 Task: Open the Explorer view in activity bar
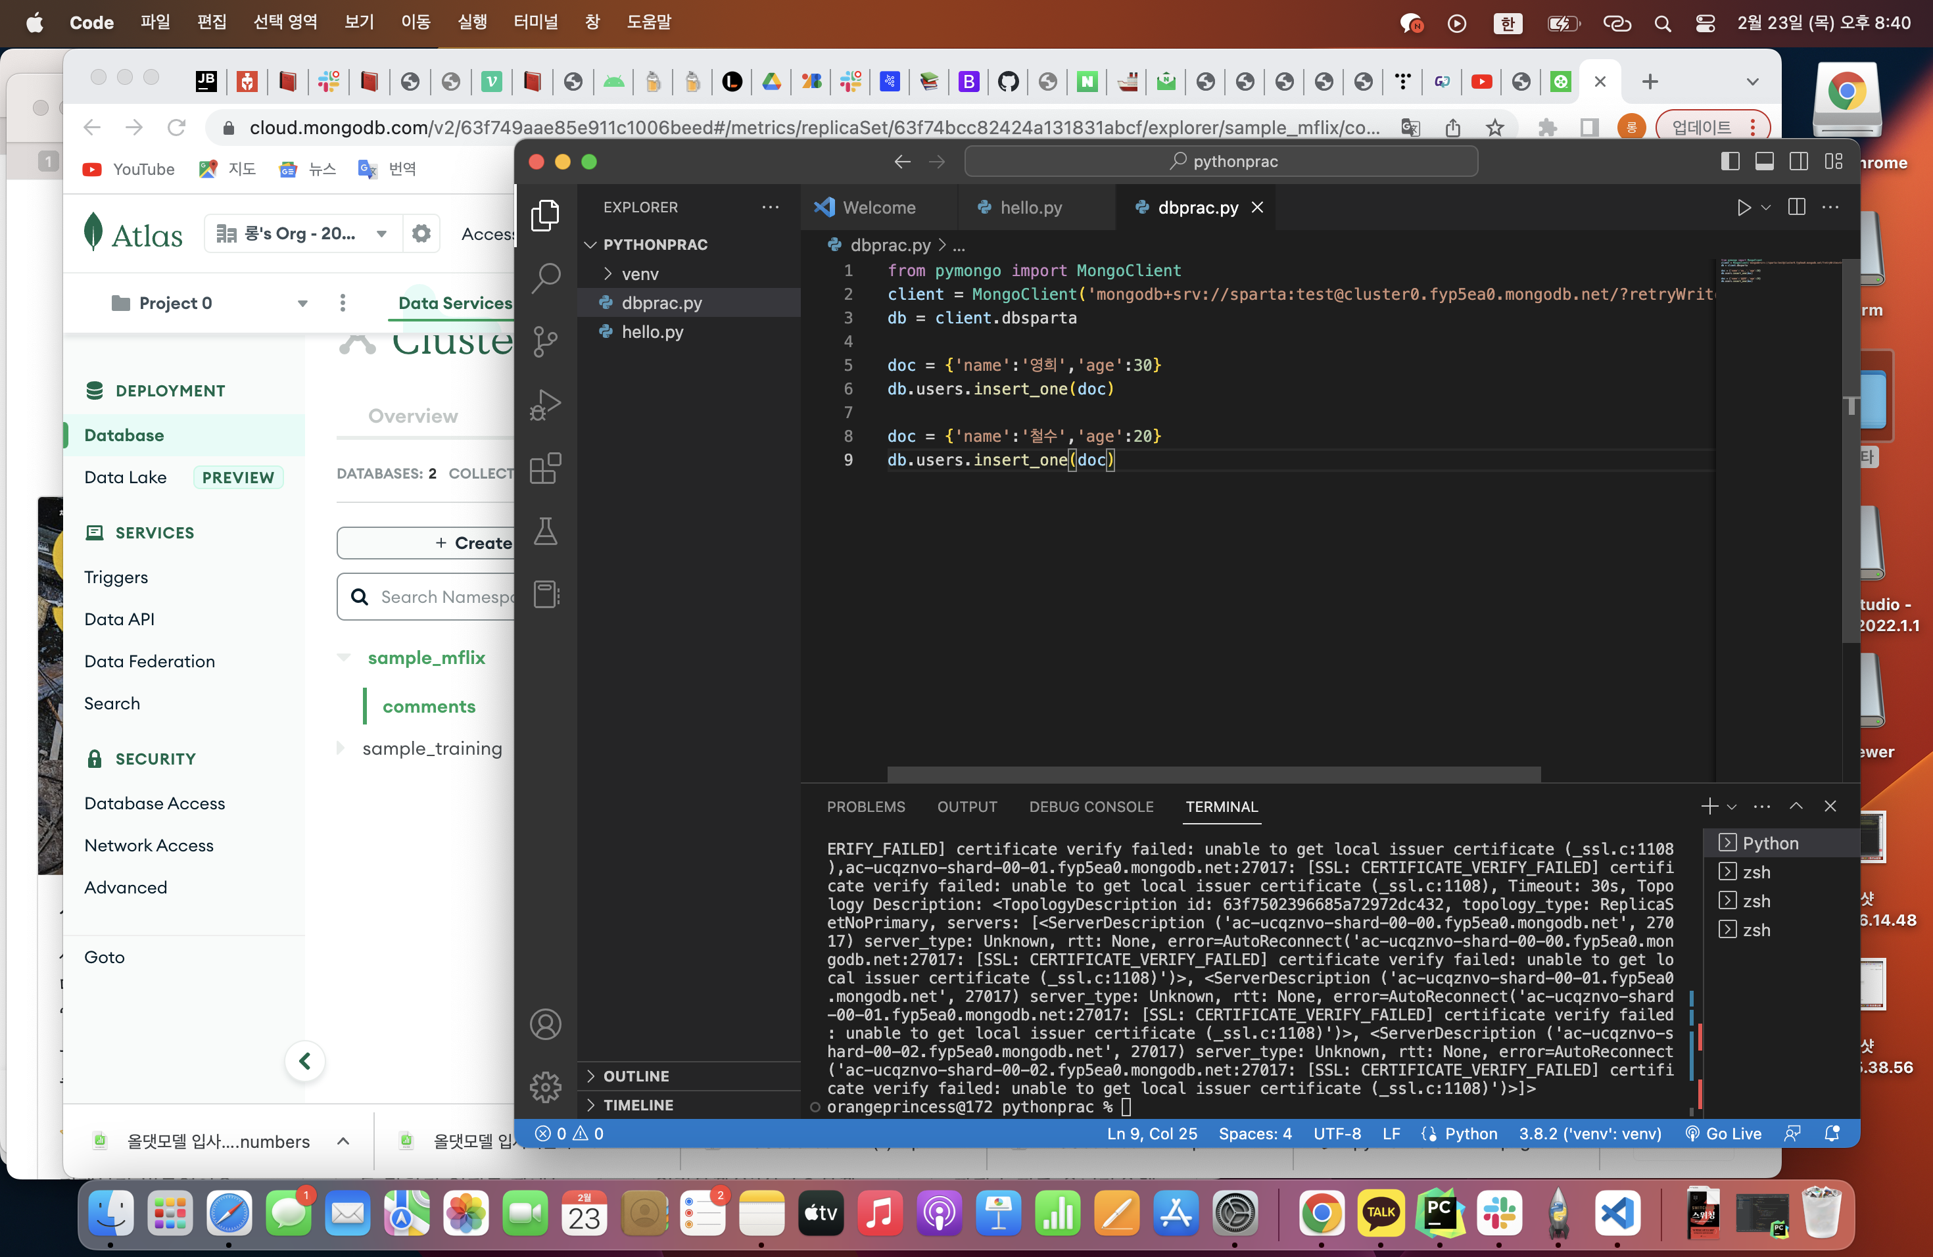545,214
